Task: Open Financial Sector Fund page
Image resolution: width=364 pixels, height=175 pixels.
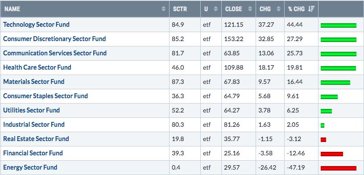Action: [x=33, y=153]
